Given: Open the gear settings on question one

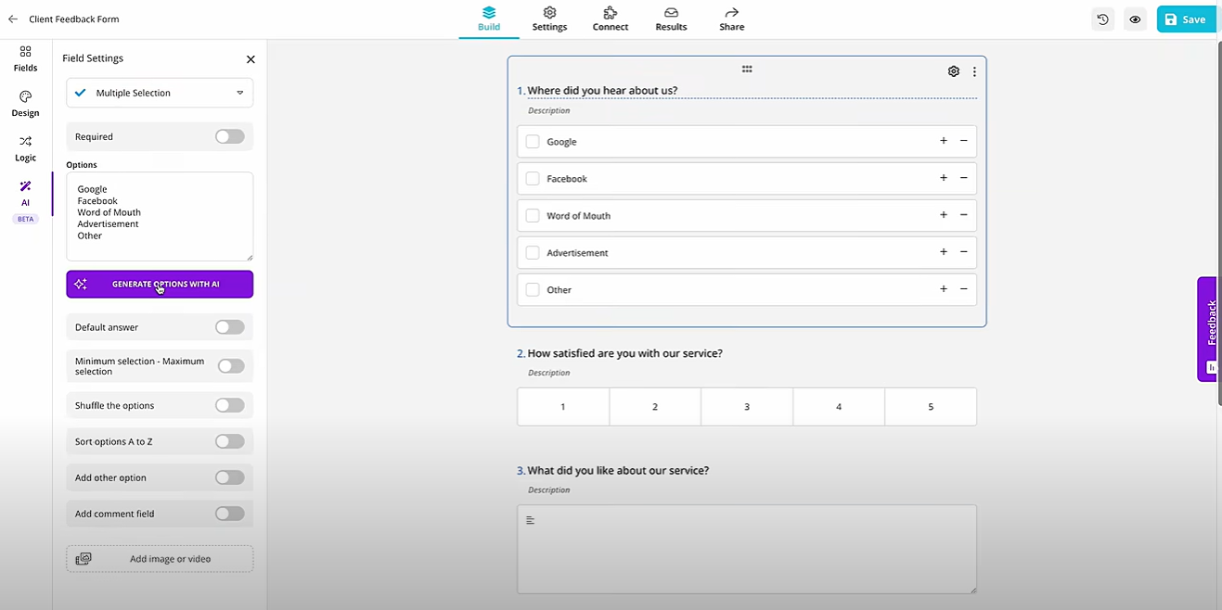Looking at the screenshot, I should click(x=953, y=70).
